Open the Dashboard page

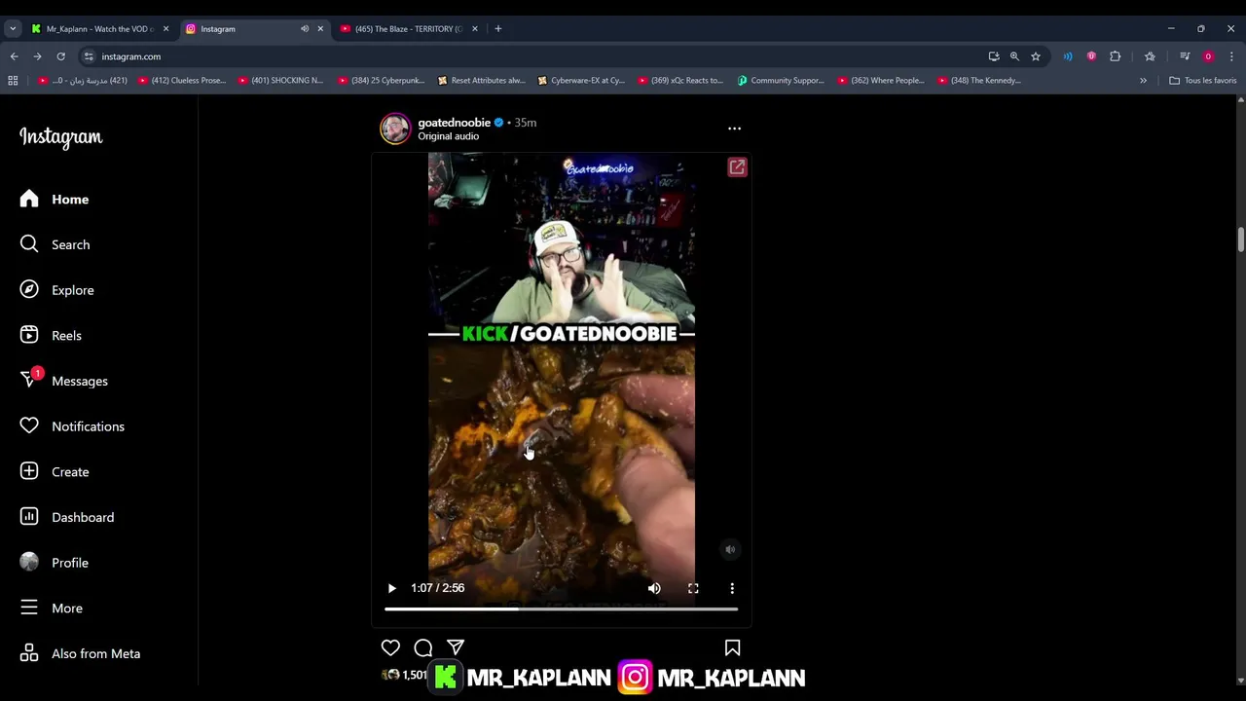coord(66,517)
